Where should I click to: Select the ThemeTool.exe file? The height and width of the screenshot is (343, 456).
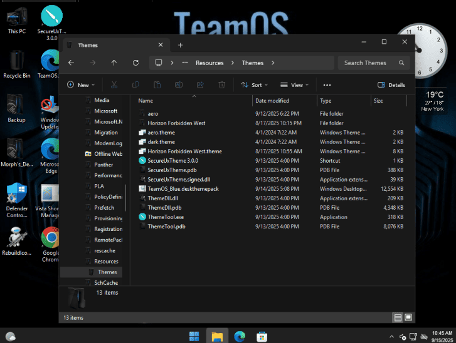(166, 217)
